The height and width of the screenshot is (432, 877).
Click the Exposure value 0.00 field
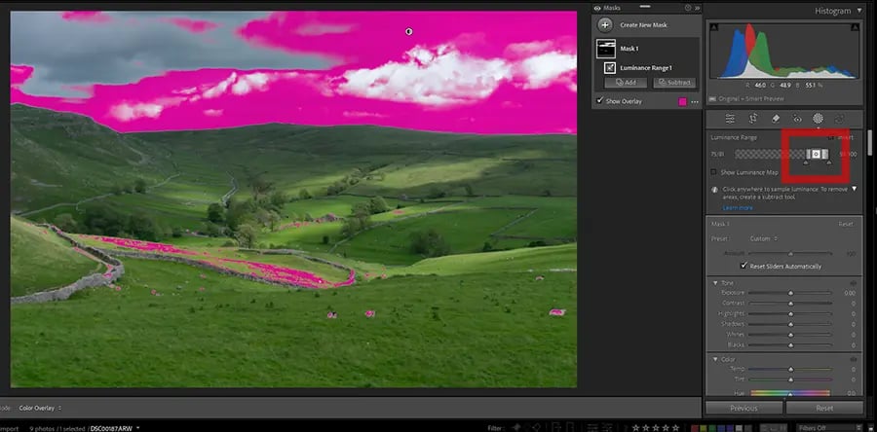(849, 293)
